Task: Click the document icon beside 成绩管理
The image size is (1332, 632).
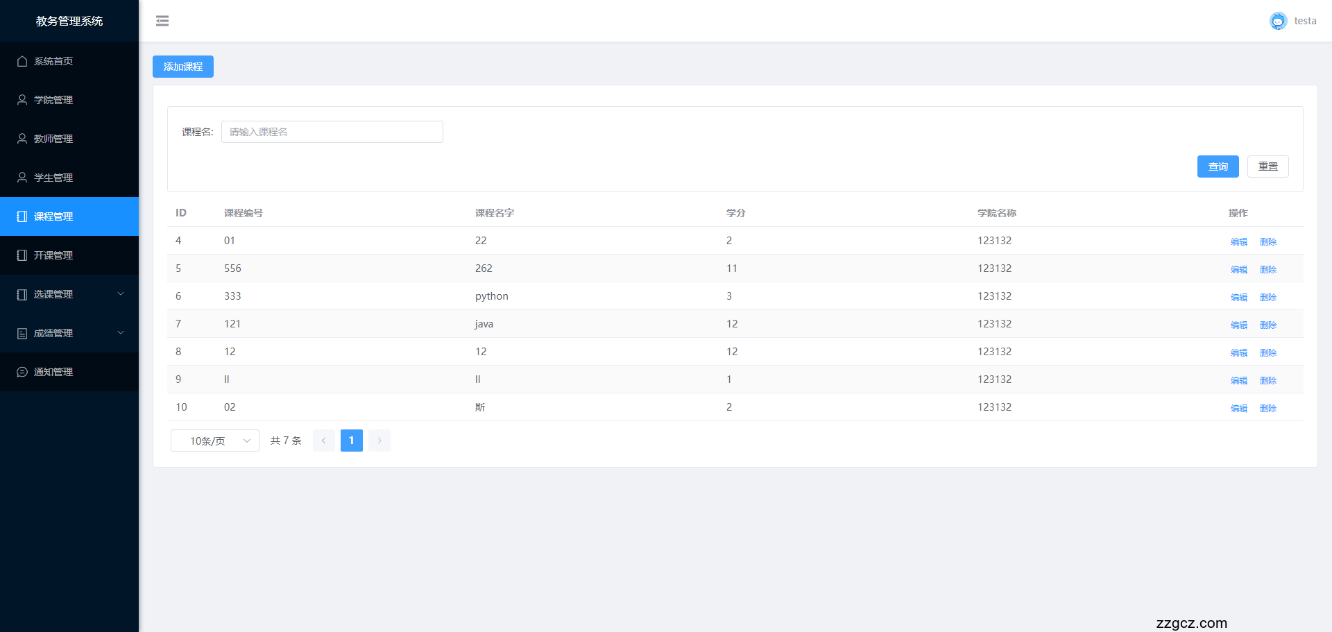Action: click(x=22, y=333)
